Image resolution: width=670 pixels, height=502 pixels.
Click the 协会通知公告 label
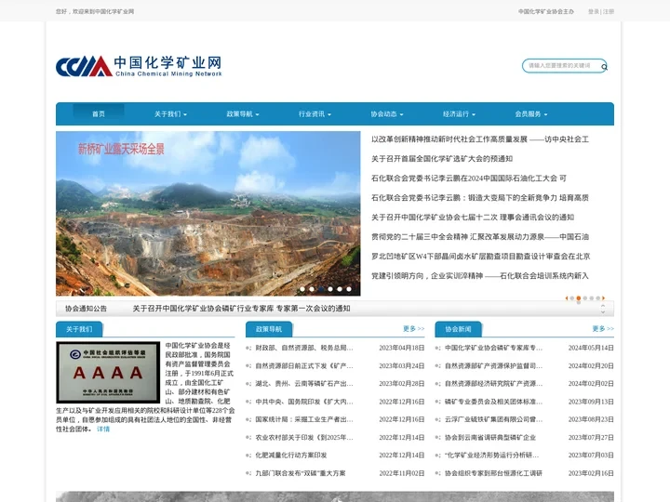[x=86, y=309]
